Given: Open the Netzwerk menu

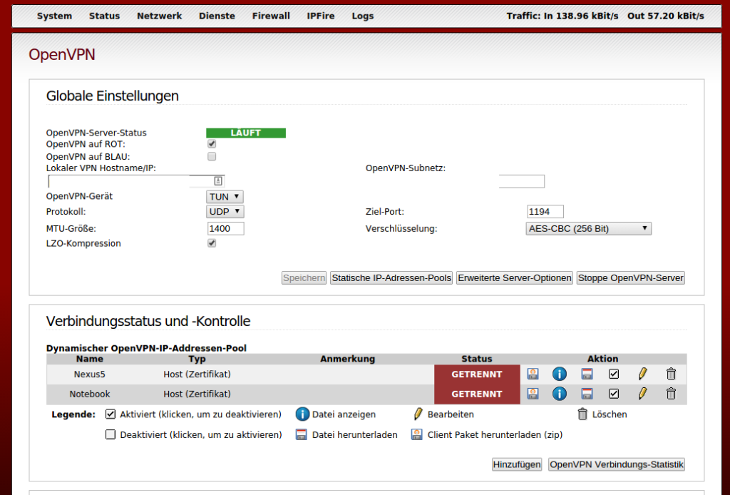Looking at the screenshot, I should tap(159, 16).
